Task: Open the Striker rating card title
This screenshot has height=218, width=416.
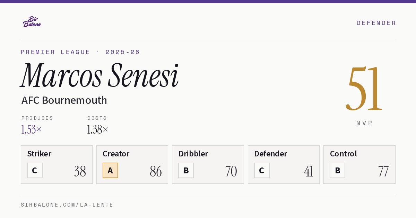Action: click(39, 154)
